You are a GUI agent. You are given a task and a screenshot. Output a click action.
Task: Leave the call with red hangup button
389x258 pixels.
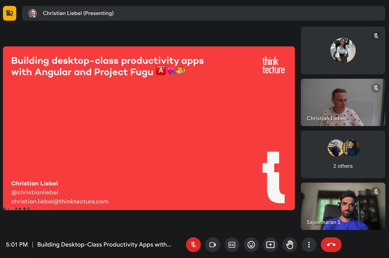tap(331, 245)
